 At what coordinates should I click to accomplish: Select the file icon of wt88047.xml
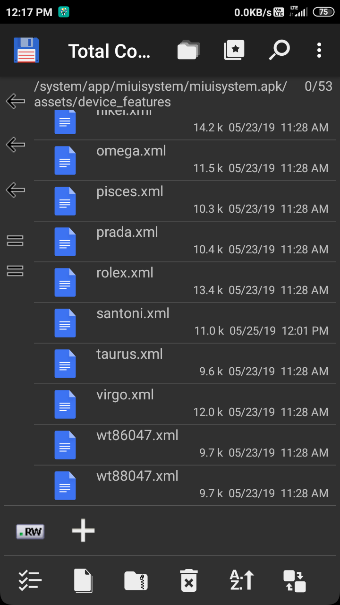pos(65,485)
